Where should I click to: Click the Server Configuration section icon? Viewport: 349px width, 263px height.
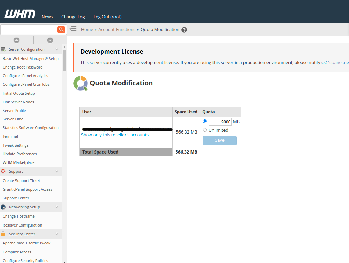(3, 49)
